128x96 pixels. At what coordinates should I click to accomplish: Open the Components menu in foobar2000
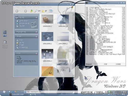tap(112, 5)
